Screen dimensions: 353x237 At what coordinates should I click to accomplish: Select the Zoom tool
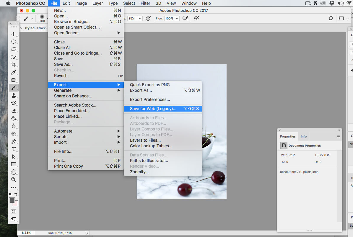click(x=14, y=180)
